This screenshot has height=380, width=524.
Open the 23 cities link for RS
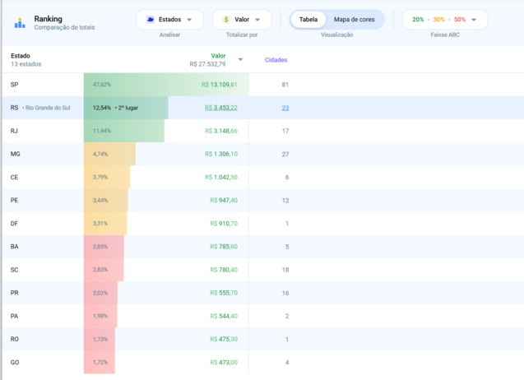285,108
